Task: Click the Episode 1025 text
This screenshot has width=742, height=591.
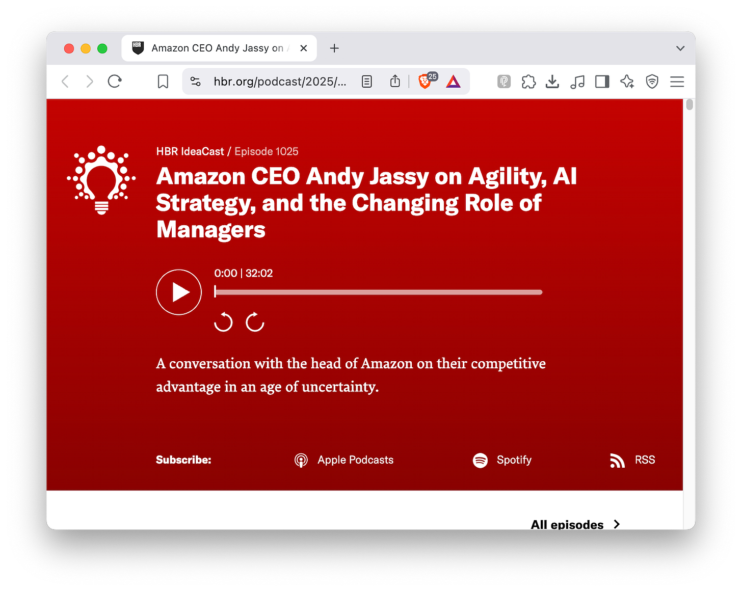Action: pos(267,151)
